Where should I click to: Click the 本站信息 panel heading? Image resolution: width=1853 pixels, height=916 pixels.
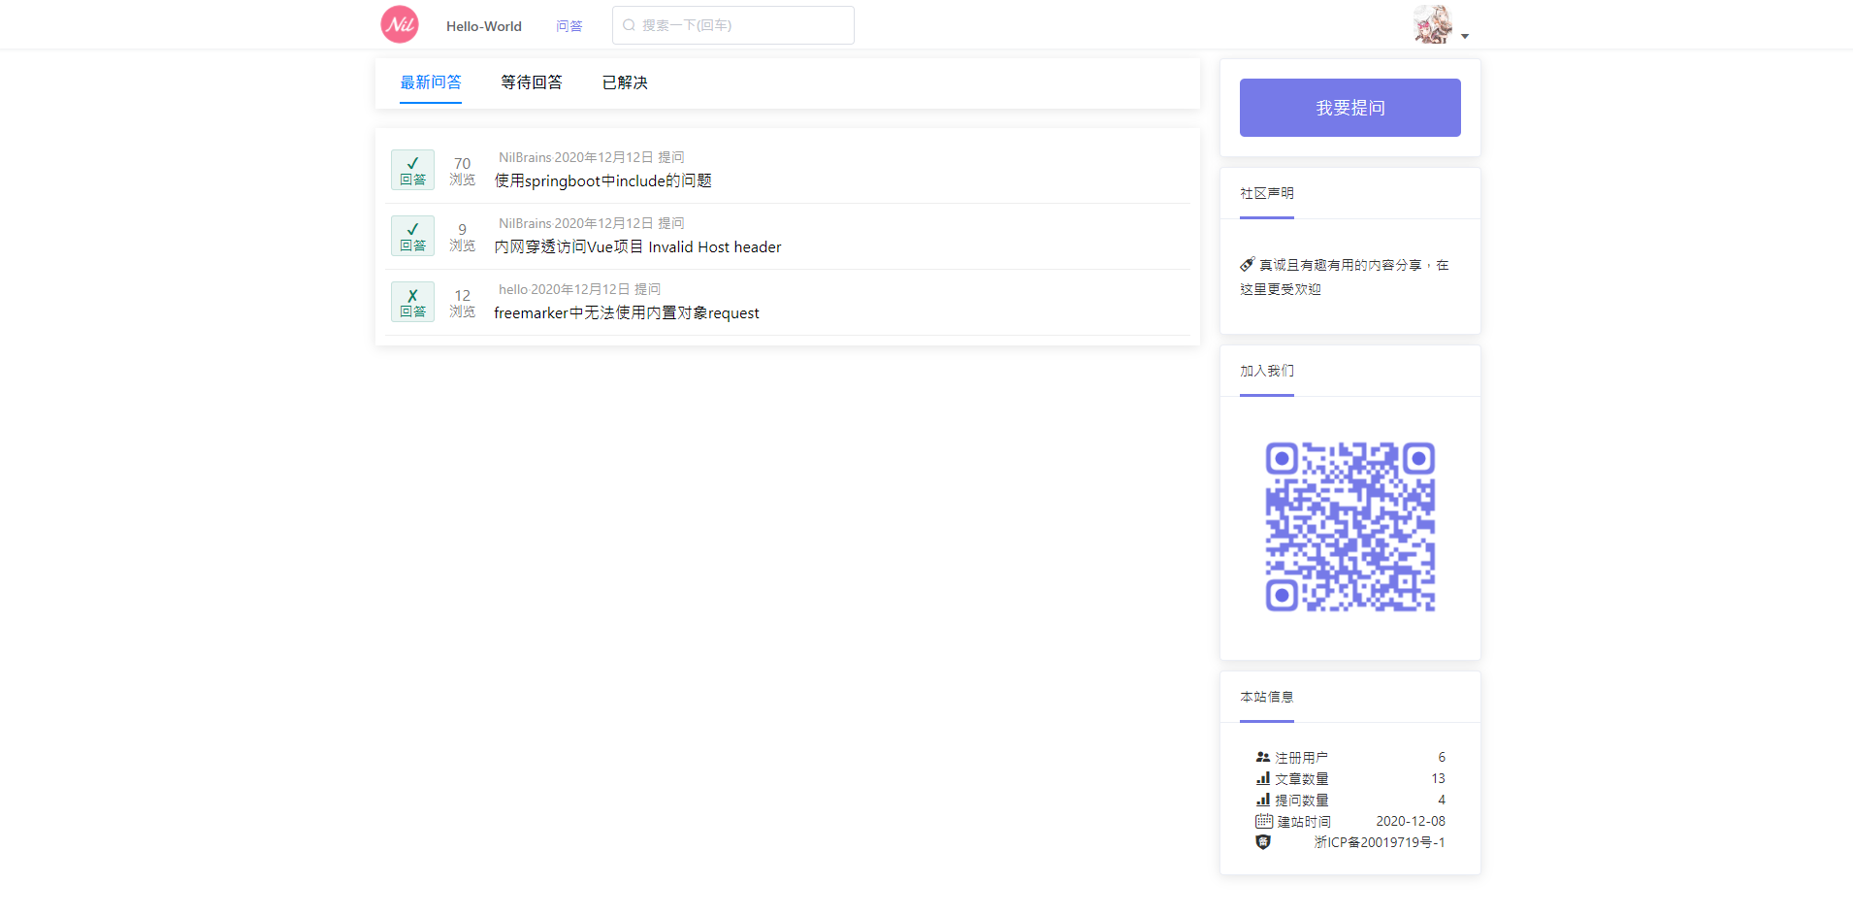[1267, 697]
